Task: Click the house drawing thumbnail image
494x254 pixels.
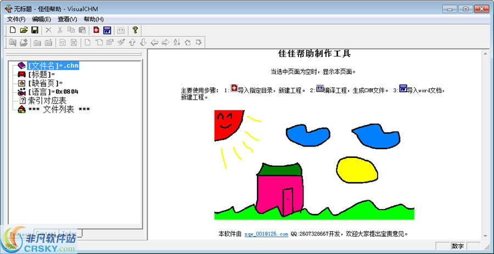Action: point(314,165)
